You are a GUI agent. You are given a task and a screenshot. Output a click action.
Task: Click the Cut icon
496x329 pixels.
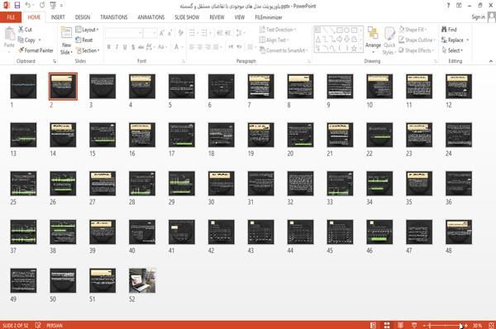point(25,30)
